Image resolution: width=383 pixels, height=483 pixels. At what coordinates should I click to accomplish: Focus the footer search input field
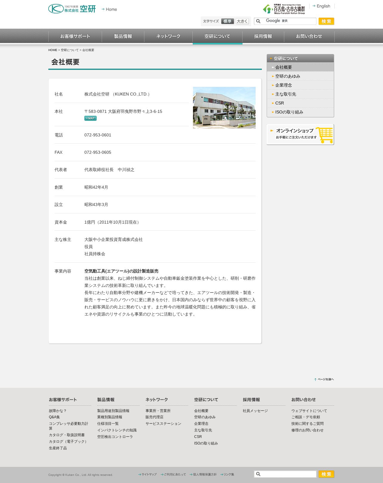coord(285,474)
